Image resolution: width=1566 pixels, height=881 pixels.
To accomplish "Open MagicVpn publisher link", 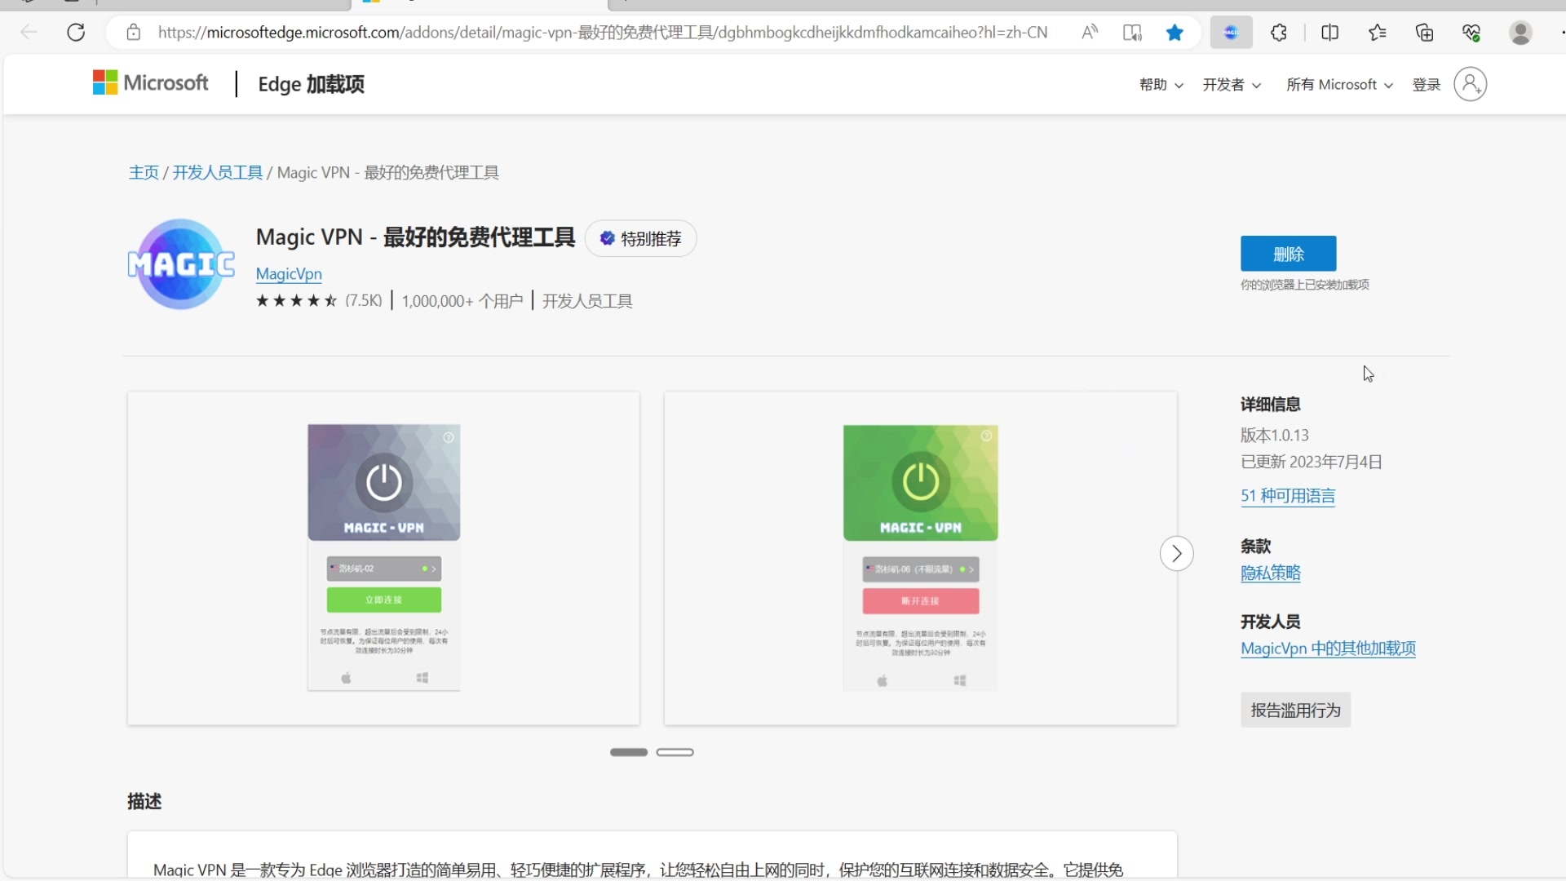I will pyautogui.click(x=289, y=274).
